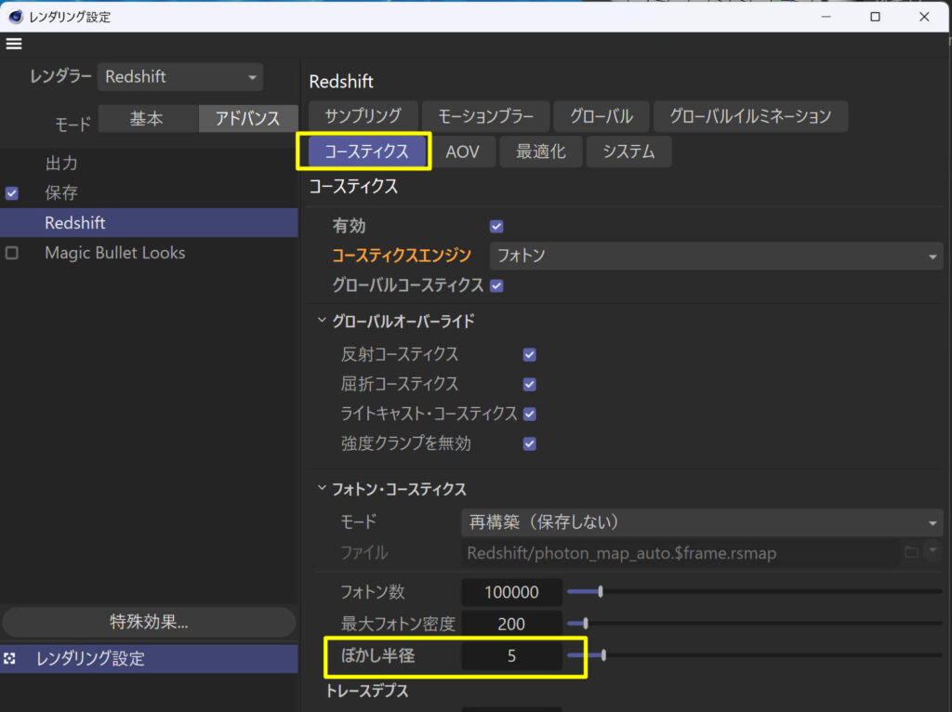952x712 pixels.
Task: Open the dropdown arrow after ファイル field
Action: click(933, 551)
